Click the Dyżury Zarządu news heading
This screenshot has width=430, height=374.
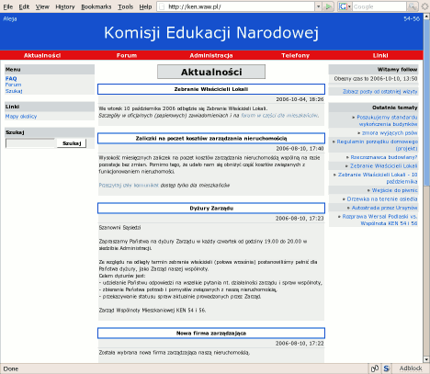pyautogui.click(x=211, y=209)
